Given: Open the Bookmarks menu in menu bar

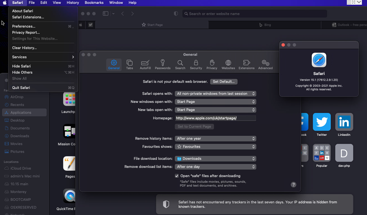Looking at the screenshot, I should [x=94, y=3].
